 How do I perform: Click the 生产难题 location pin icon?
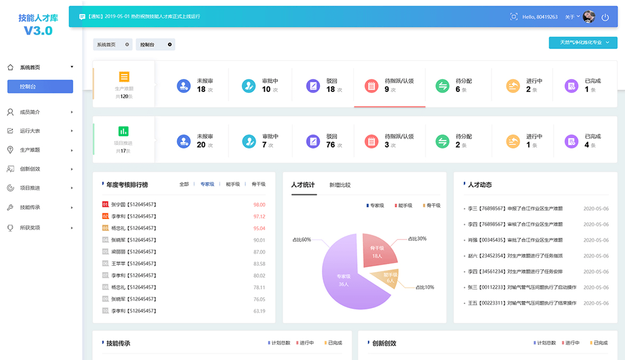point(10,150)
